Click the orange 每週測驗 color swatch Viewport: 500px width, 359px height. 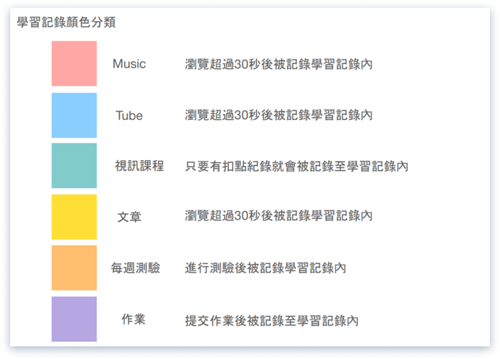pyautogui.click(x=74, y=268)
